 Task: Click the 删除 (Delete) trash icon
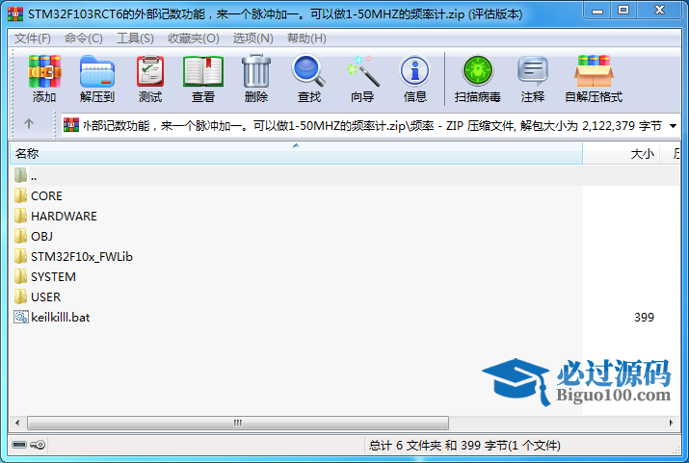pos(256,71)
